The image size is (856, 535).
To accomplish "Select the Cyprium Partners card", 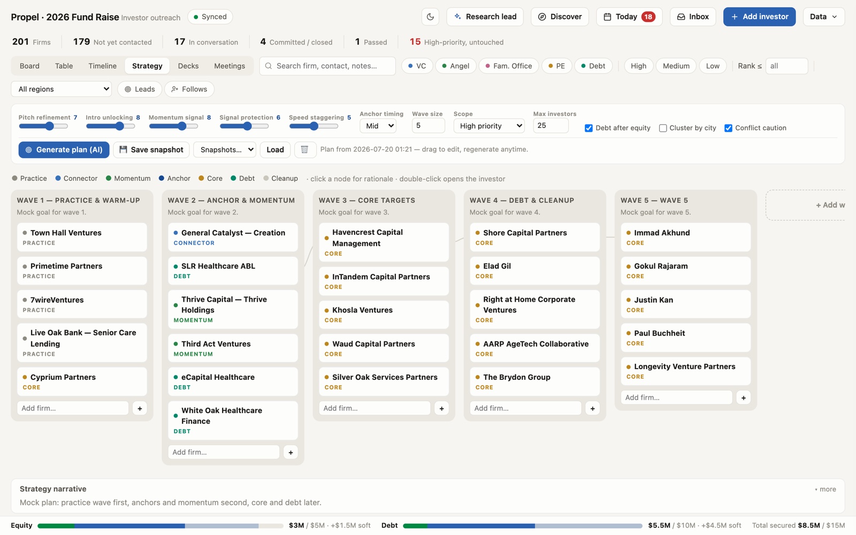I will [82, 381].
